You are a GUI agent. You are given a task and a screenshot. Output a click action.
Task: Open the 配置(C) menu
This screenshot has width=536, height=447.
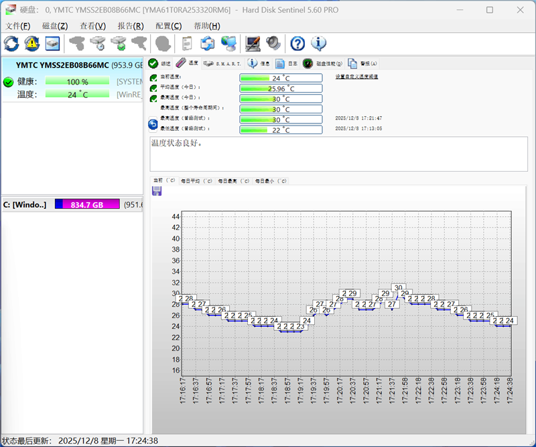(x=168, y=26)
